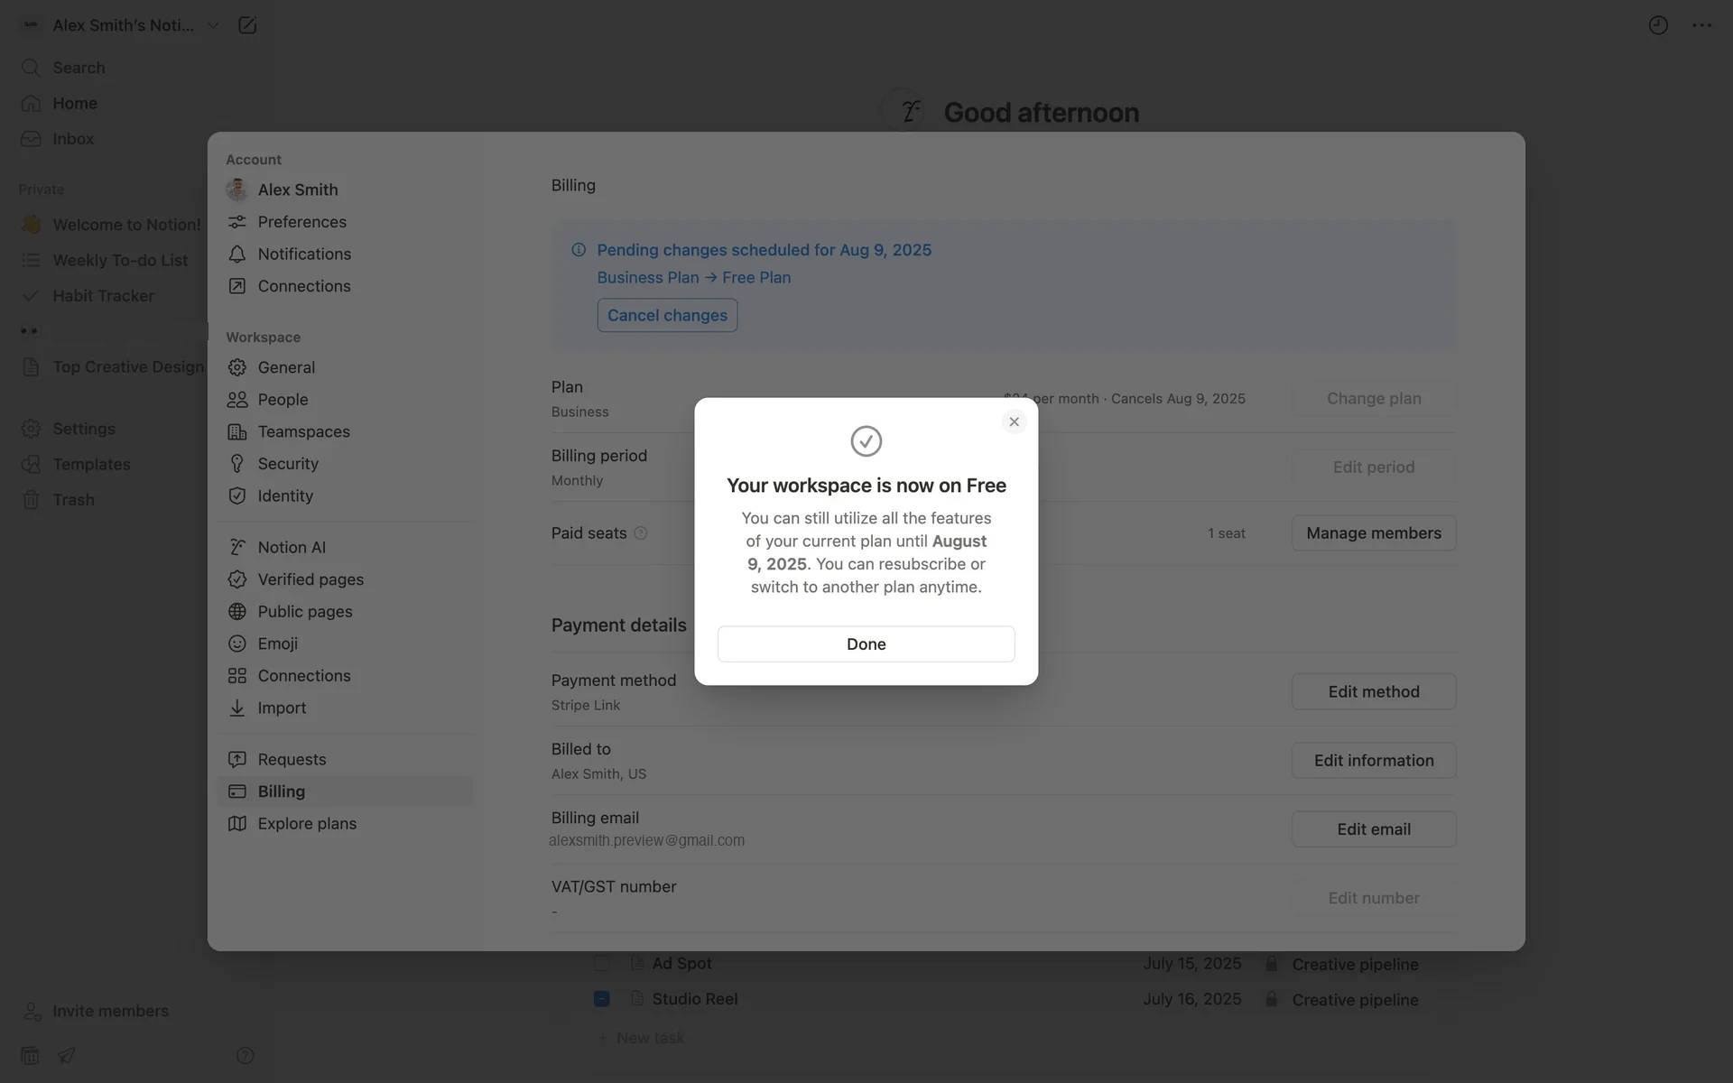Screen dimensions: 1733x1083
Task: Click Edit method for payment
Action: point(1373,691)
